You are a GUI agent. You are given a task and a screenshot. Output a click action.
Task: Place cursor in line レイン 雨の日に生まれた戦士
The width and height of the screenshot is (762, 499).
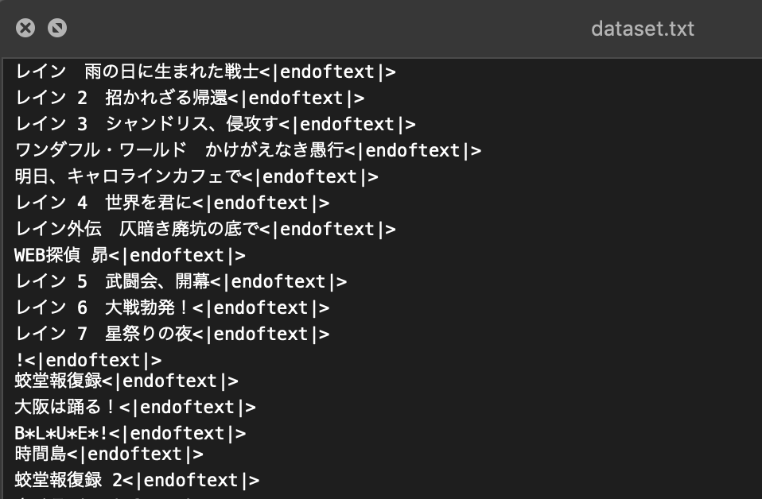(x=205, y=72)
